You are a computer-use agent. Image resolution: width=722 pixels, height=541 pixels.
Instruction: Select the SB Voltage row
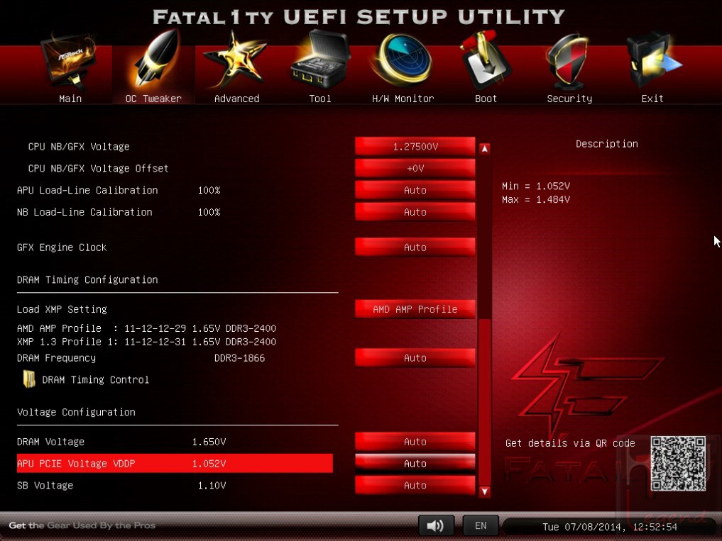(x=175, y=485)
